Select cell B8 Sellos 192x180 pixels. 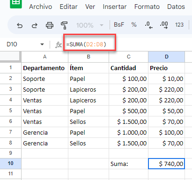89,143
